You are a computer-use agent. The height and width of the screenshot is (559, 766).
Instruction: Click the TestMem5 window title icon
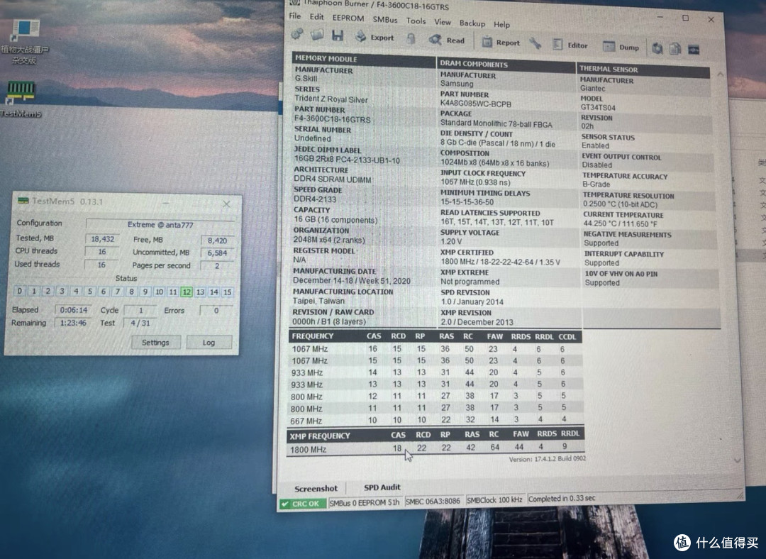23,200
